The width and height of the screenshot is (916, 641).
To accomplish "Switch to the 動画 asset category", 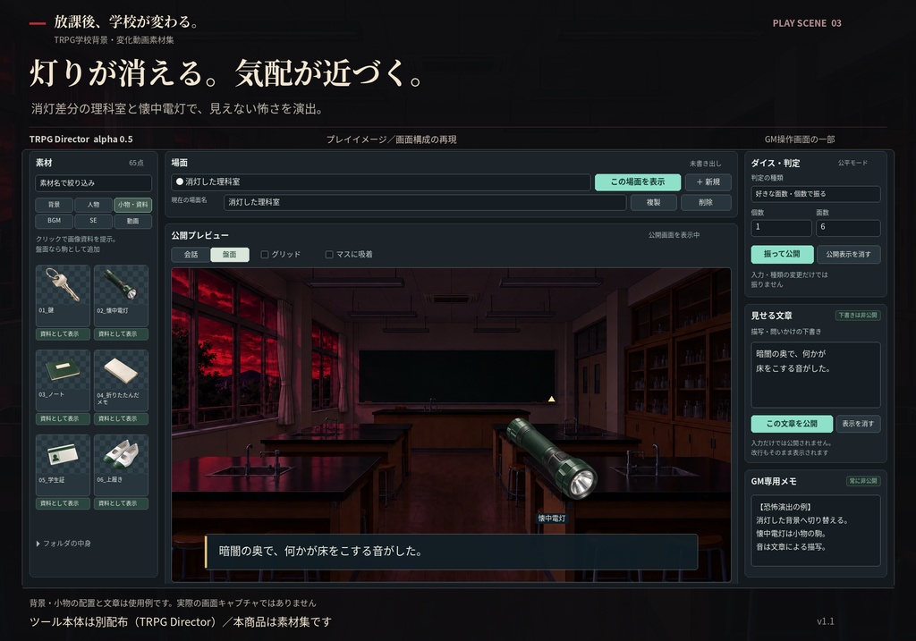I will (133, 221).
